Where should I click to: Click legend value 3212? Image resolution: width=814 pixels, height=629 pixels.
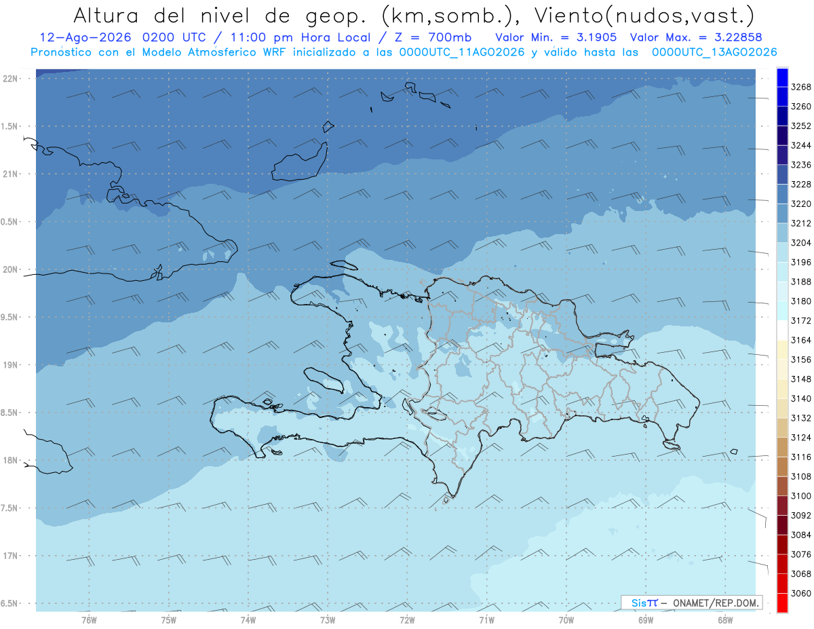801,223
